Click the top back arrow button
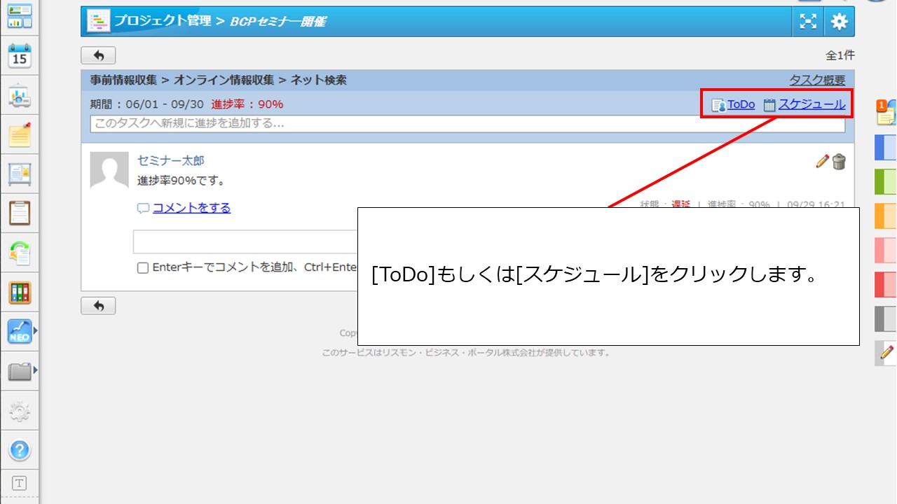This screenshot has width=897, height=504. [98, 55]
